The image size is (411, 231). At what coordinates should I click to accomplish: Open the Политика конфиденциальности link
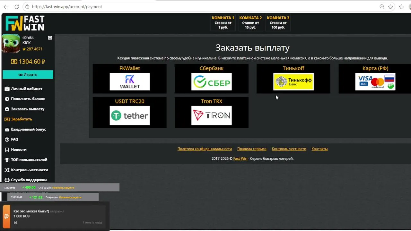pyautogui.click(x=205, y=149)
